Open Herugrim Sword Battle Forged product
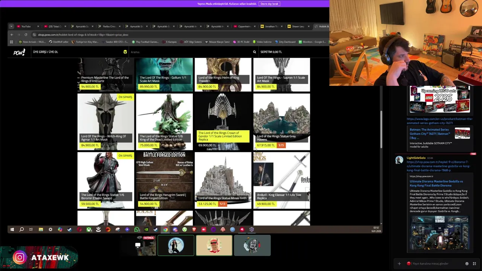482x271 pixels. (164, 180)
